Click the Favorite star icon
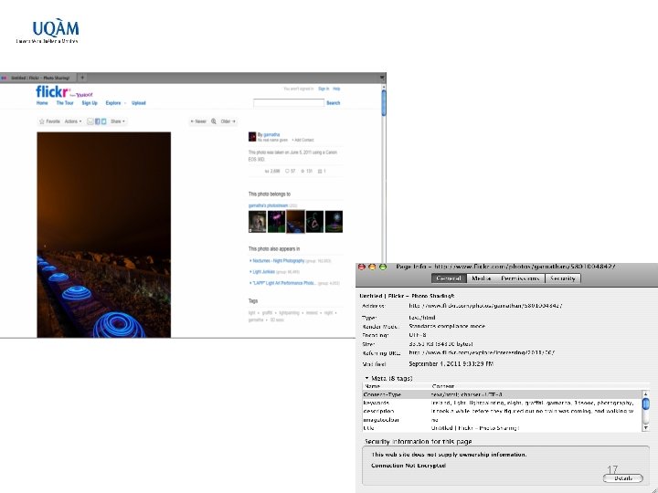The height and width of the screenshot is (493, 658). click(41, 121)
